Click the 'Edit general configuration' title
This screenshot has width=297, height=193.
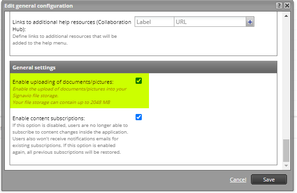[x=39, y=6]
